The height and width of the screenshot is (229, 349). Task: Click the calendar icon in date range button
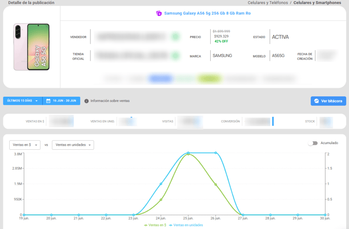tap(48, 101)
